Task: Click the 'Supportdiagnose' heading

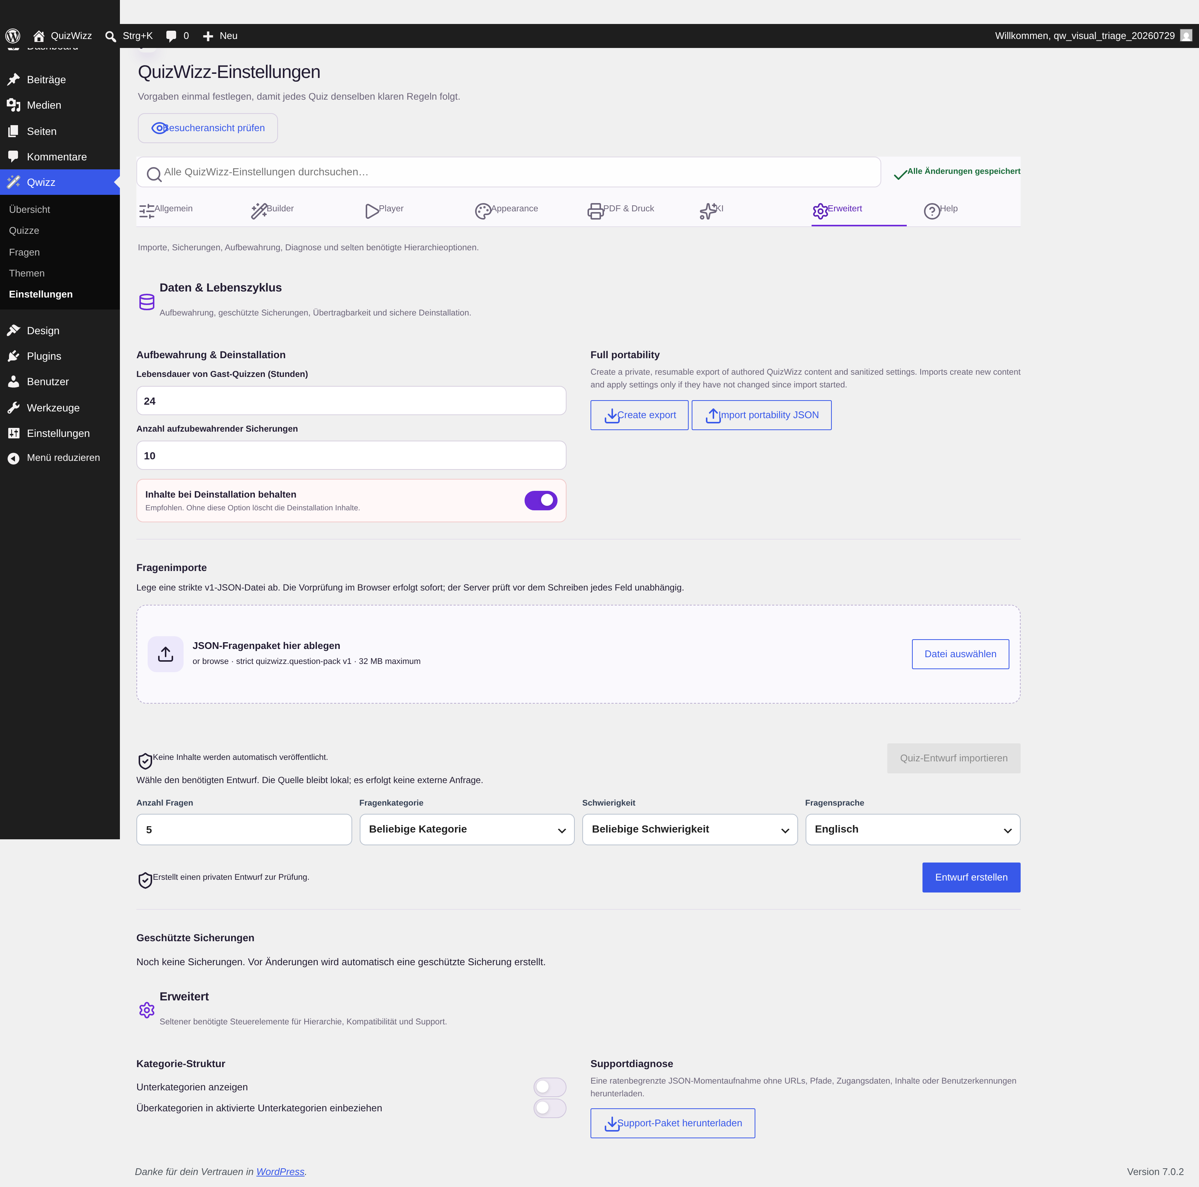Action: tap(632, 1063)
